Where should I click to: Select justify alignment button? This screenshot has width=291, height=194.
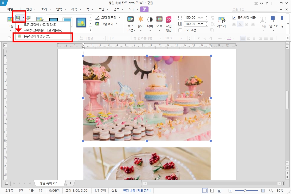click(x=243, y=38)
